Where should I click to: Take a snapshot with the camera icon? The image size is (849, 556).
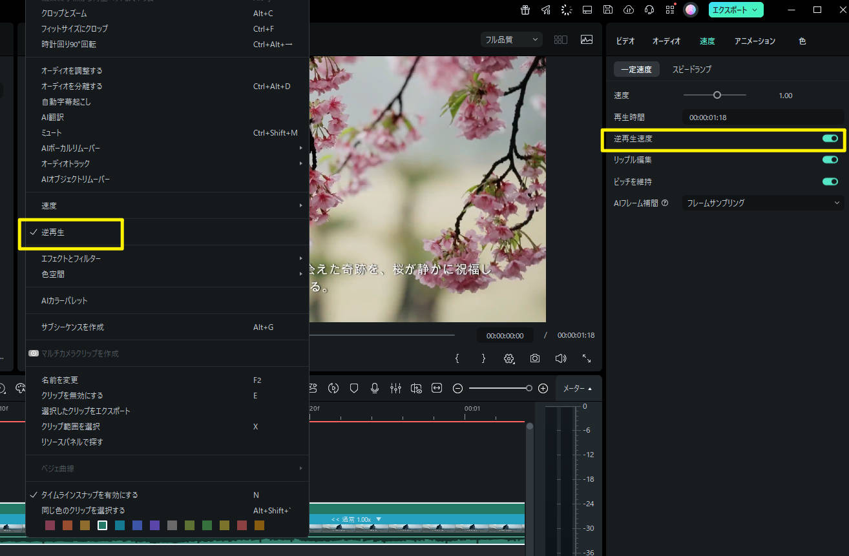click(x=535, y=358)
